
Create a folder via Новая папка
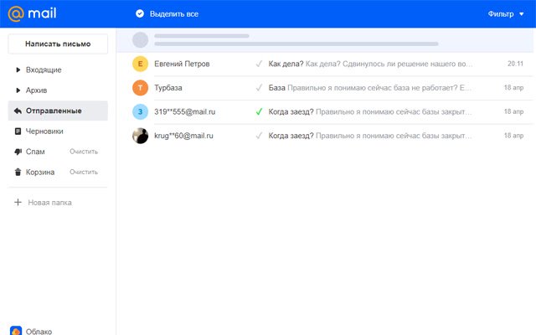49,203
